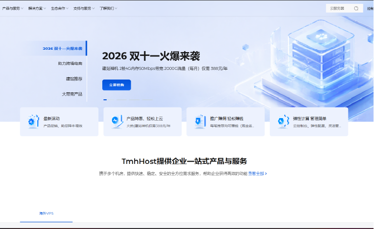This screenshot has width=374, height=229.
Task: Select the 助力跨境电商 banner tab
Action: coord(70,63)
